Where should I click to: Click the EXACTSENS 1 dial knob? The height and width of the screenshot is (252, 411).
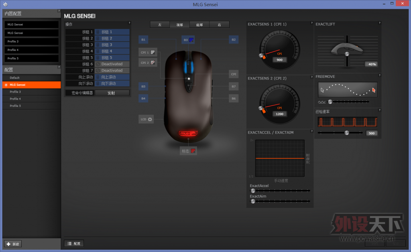261,55
